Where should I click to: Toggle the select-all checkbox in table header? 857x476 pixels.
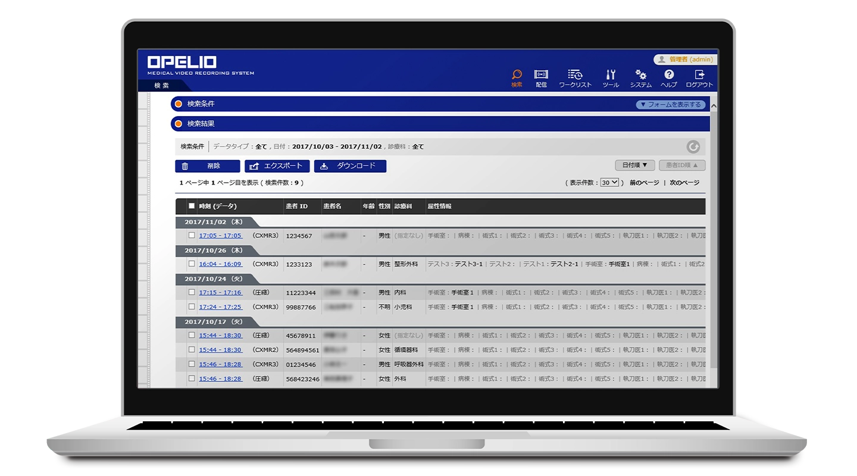(192, 206)
